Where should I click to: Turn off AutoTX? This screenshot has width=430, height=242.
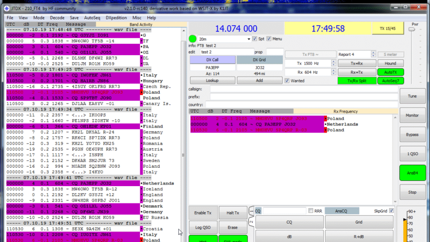click(x=391, y=72)
